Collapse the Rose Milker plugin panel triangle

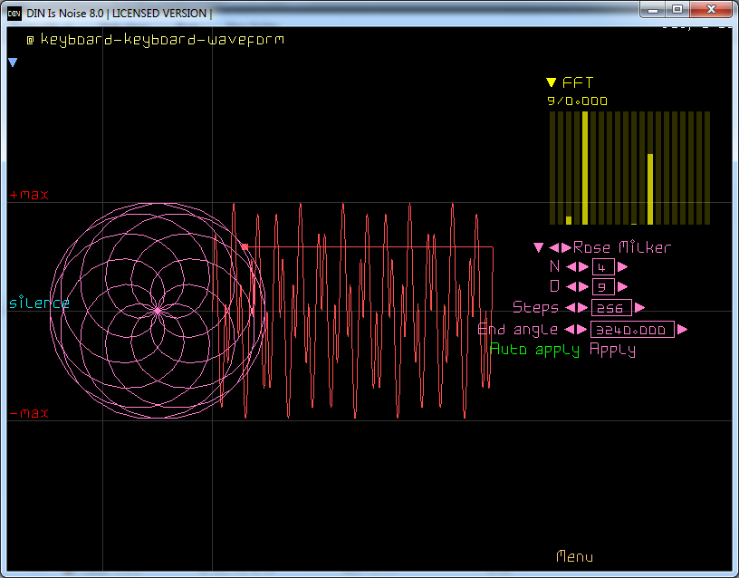point(538,247)
